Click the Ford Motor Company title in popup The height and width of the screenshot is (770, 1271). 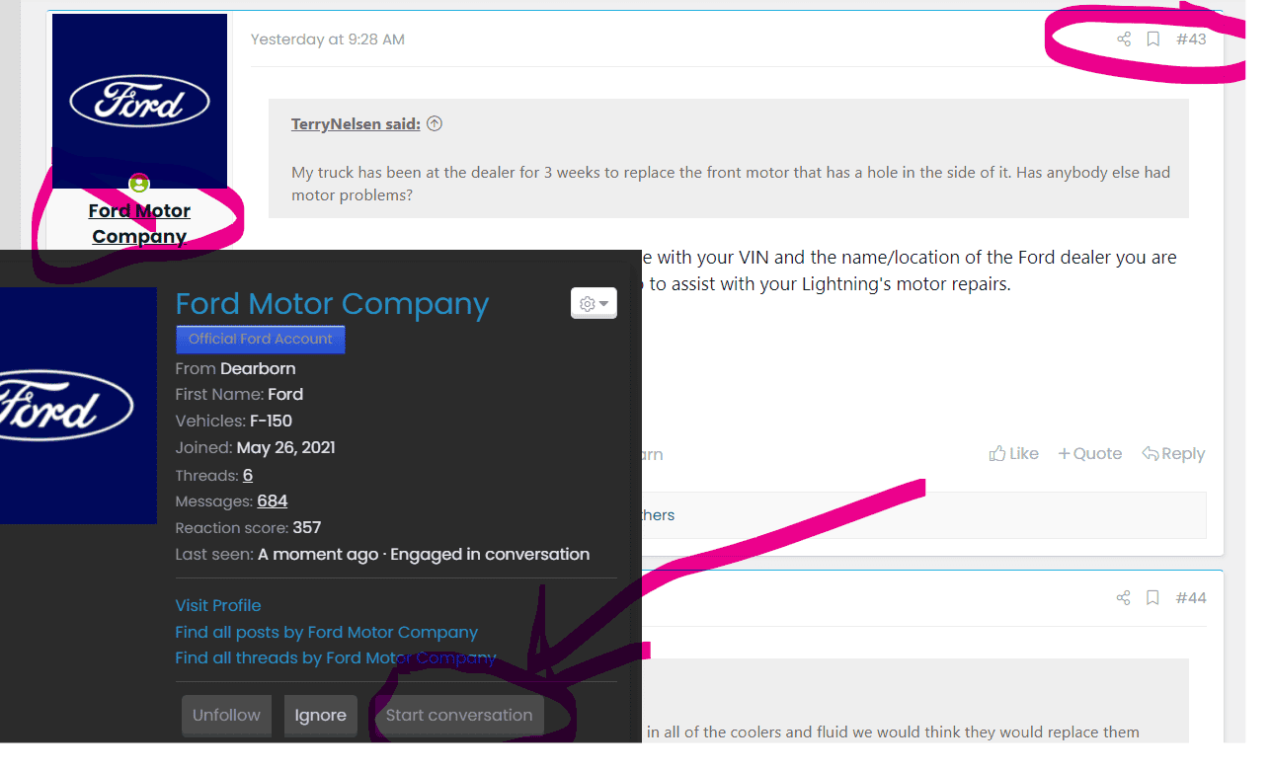click(x=332, y=304)
